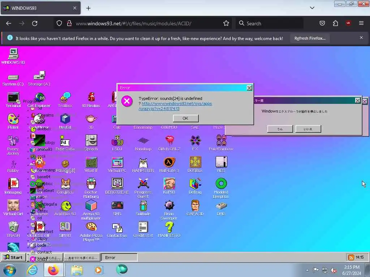This screenshot has height=277, width=370.
Task: Launch HAMPSTER icon
Action: coord(143,162)
